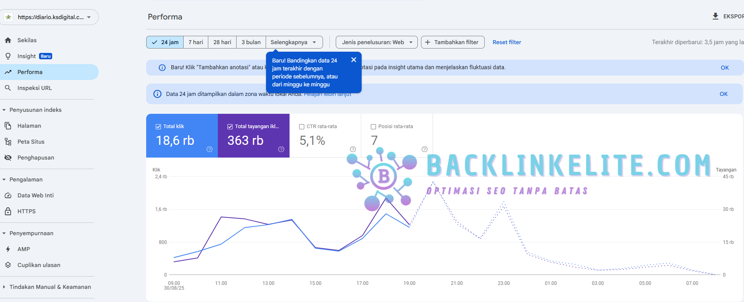Click the Reset filter link
This screenshot has height=302, width=744.
pyautogui.click(x=507, y=42)
